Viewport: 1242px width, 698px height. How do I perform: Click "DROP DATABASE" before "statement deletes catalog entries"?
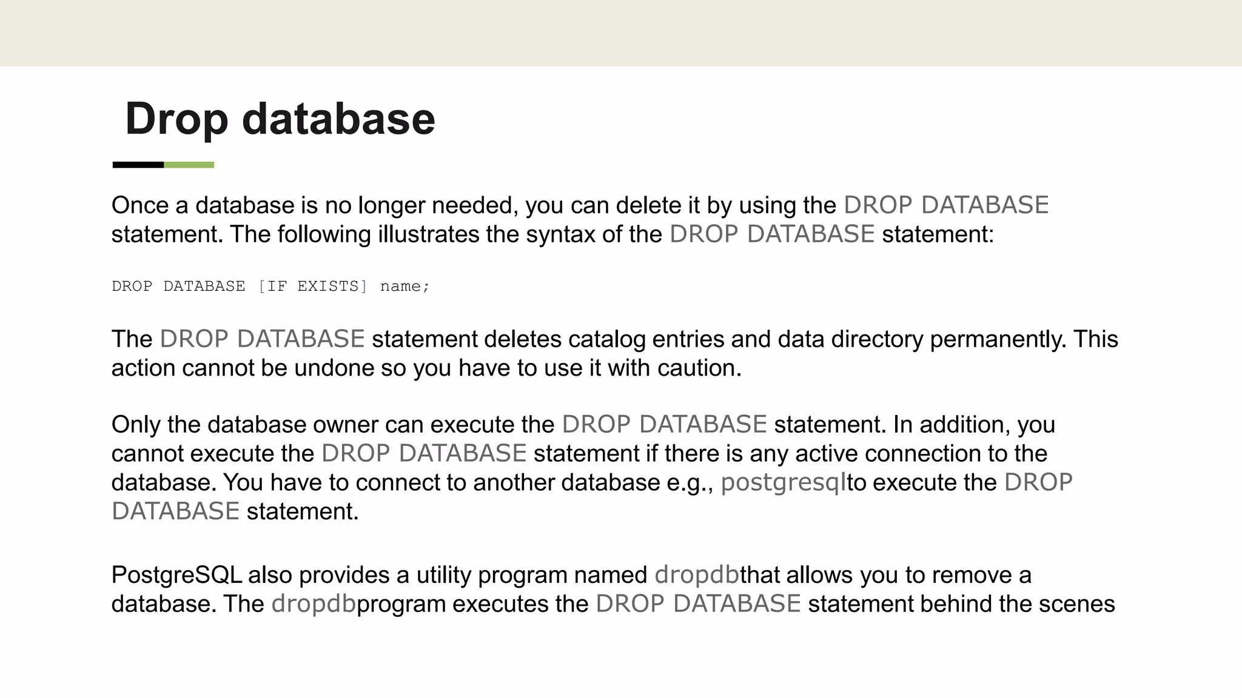click(x=262, y=339)
